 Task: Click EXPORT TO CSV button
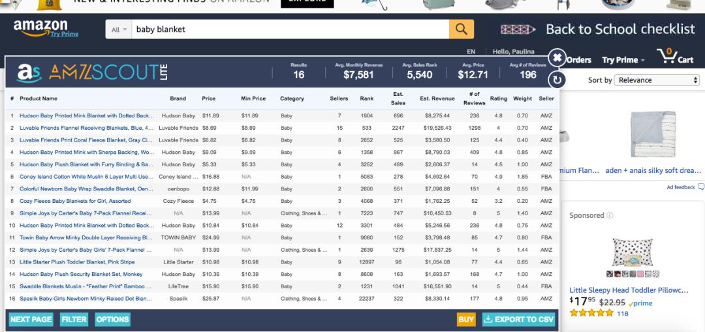[519, 320]
